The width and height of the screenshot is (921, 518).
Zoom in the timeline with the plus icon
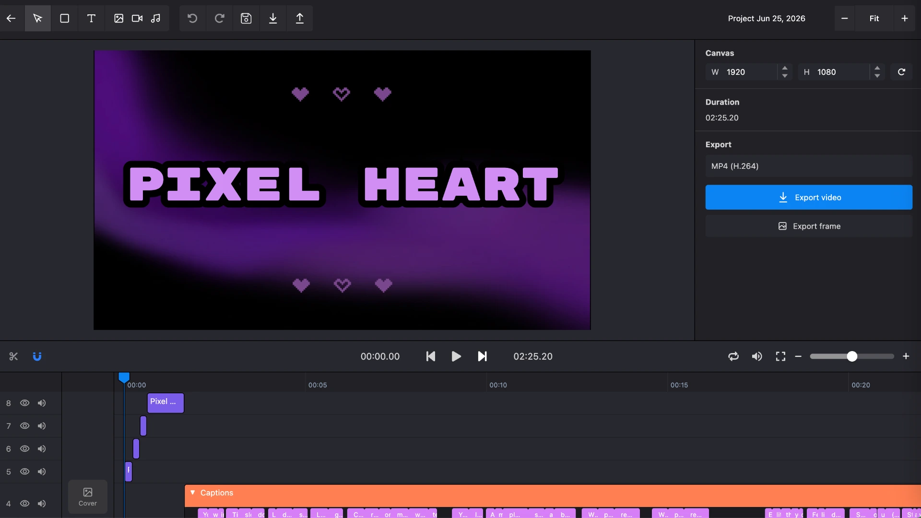(906, 356)
